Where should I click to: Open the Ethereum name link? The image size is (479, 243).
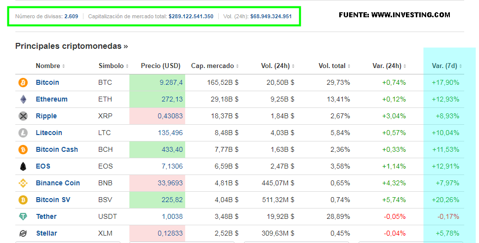pos(51,100)
